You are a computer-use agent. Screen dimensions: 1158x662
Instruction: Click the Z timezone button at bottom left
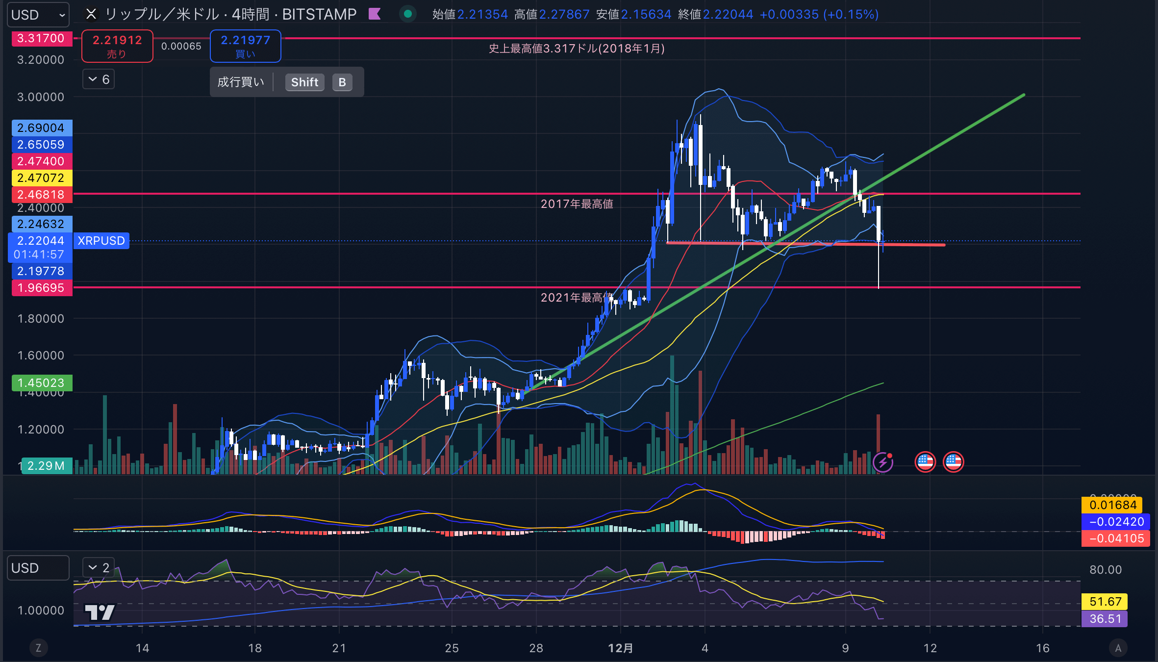[x=38, y=648]
